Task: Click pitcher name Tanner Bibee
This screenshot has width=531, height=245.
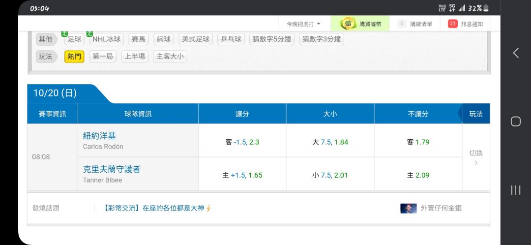Action: pos(102,180)
